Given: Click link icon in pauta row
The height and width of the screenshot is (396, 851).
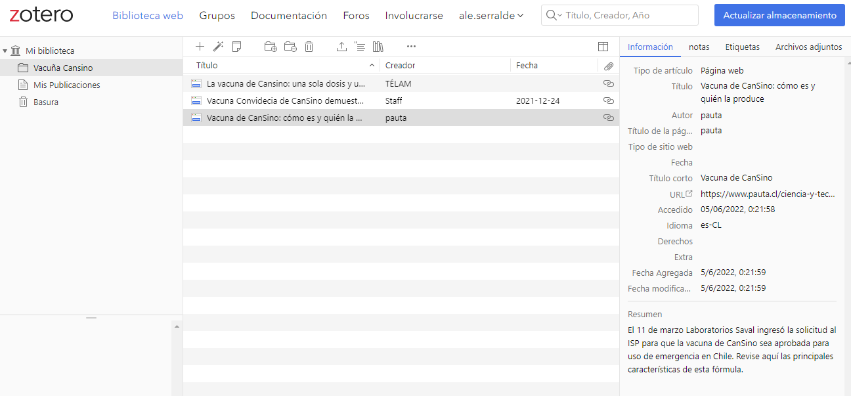Looking at the screenshot, I should (609, 118).
